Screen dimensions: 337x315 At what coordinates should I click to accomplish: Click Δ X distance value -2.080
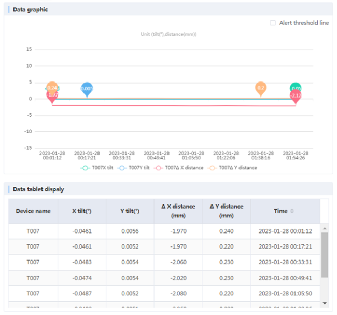tap(178, 294)
